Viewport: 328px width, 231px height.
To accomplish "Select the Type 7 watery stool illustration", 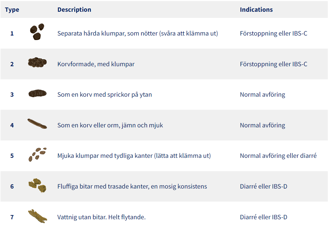I will click(x=37, y=216).
